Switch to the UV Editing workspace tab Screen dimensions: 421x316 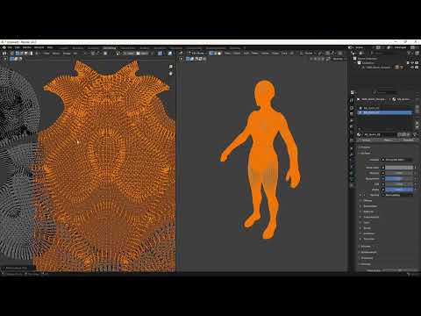click(110, 48)
